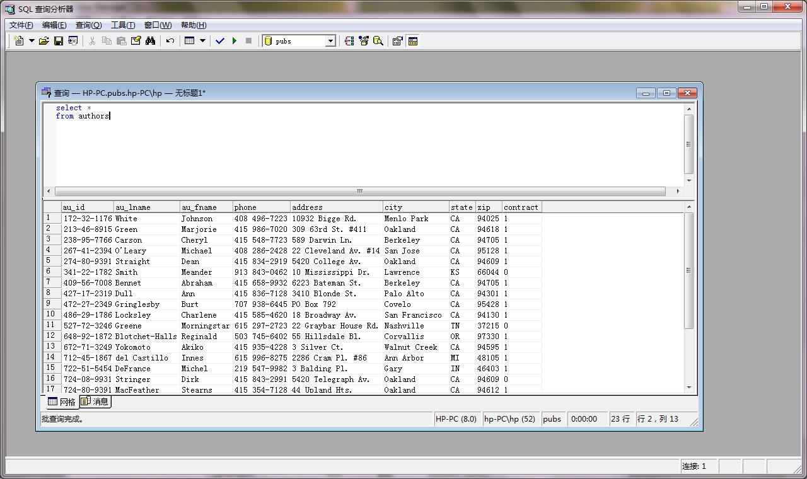Toggle display estimated execution plan icon
This screenshot has height=479, width=807.
click(349, 41)
